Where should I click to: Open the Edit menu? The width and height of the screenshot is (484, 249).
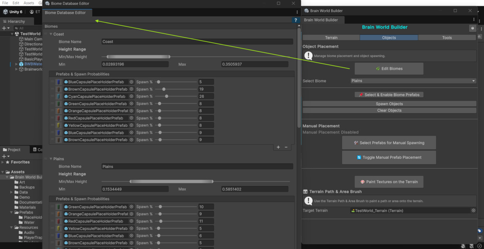tap(16, 3)
